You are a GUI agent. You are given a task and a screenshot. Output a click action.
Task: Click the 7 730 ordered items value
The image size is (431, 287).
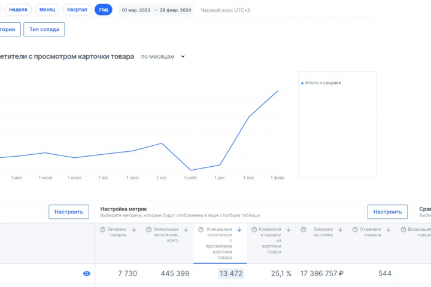coord(128,273)
